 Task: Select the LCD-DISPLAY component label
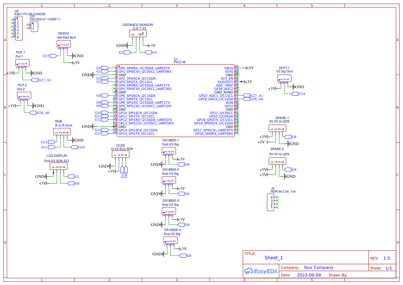point(57,156)
